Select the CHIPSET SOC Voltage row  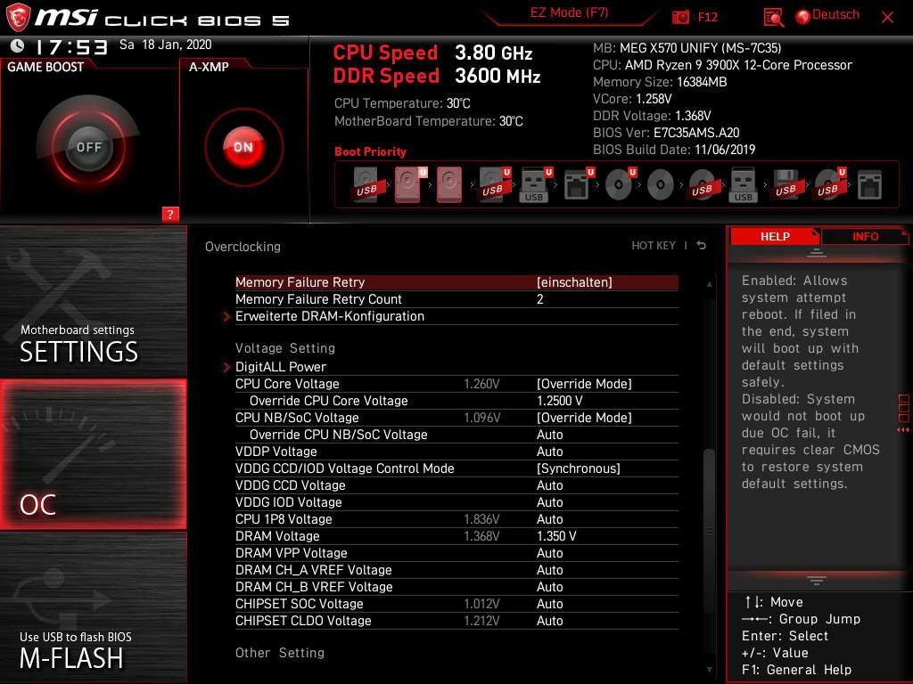tap(456, 604)
